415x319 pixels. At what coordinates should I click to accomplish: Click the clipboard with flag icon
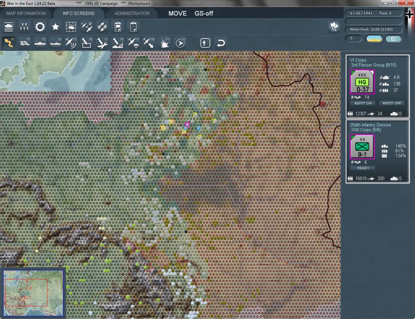[118, 27]
